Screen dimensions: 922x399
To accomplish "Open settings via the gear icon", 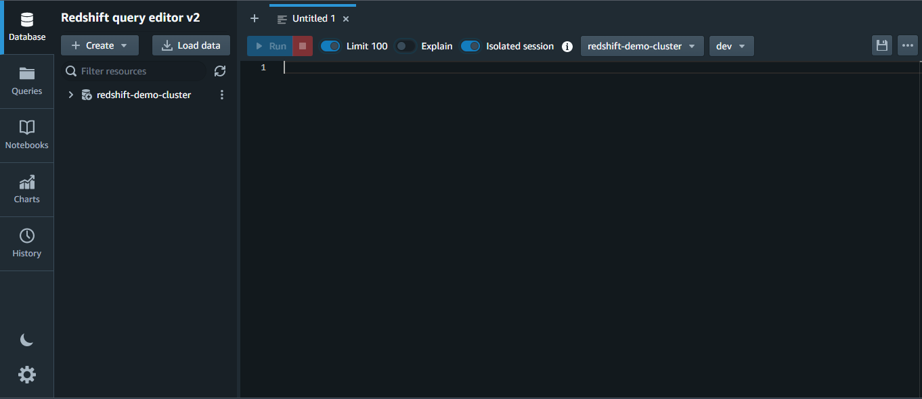I will [x=27, y=375].
